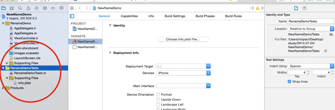
Task: Open the Quick Help inspector icon
Action: pos(305,8)
